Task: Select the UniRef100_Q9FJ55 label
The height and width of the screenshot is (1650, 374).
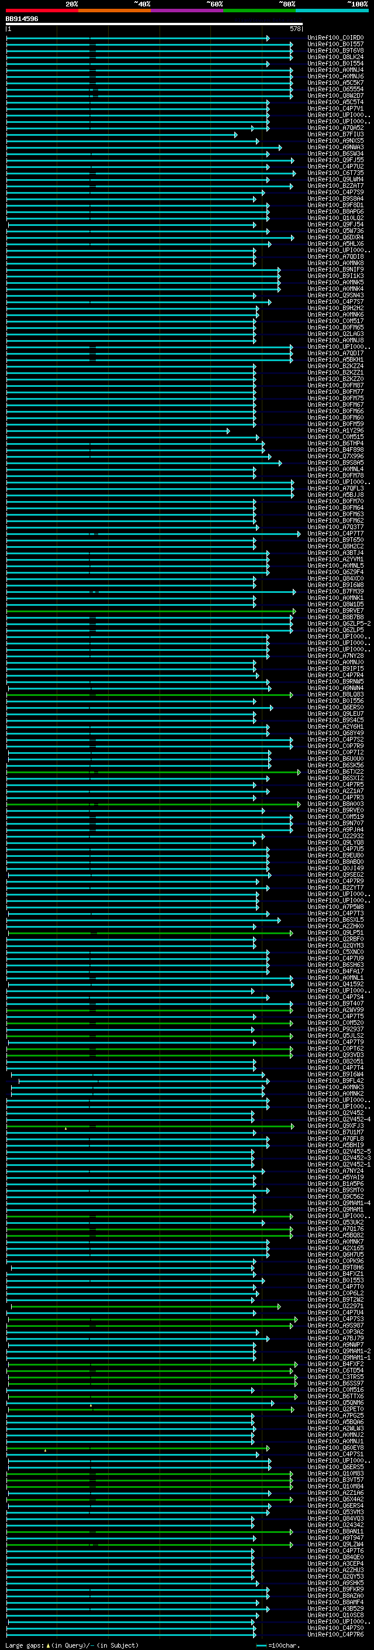Action: tap(335, 160)
